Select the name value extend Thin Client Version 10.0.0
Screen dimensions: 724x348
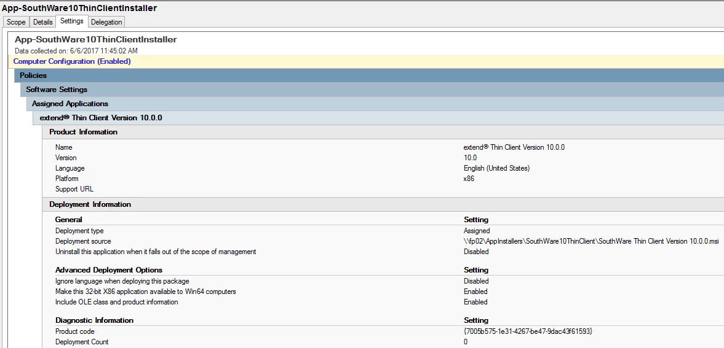tap(514, 147)
